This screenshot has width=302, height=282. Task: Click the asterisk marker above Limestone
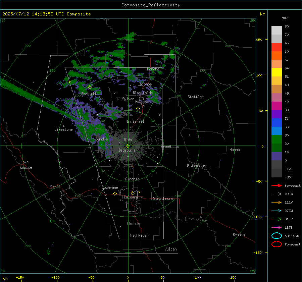63,126
